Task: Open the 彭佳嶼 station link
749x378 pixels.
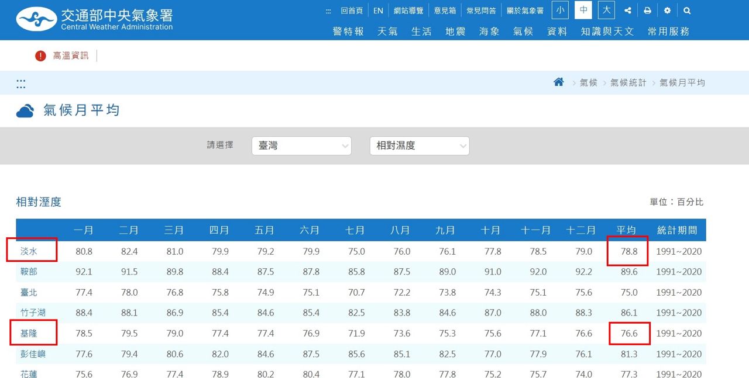Action: [33, 354]
